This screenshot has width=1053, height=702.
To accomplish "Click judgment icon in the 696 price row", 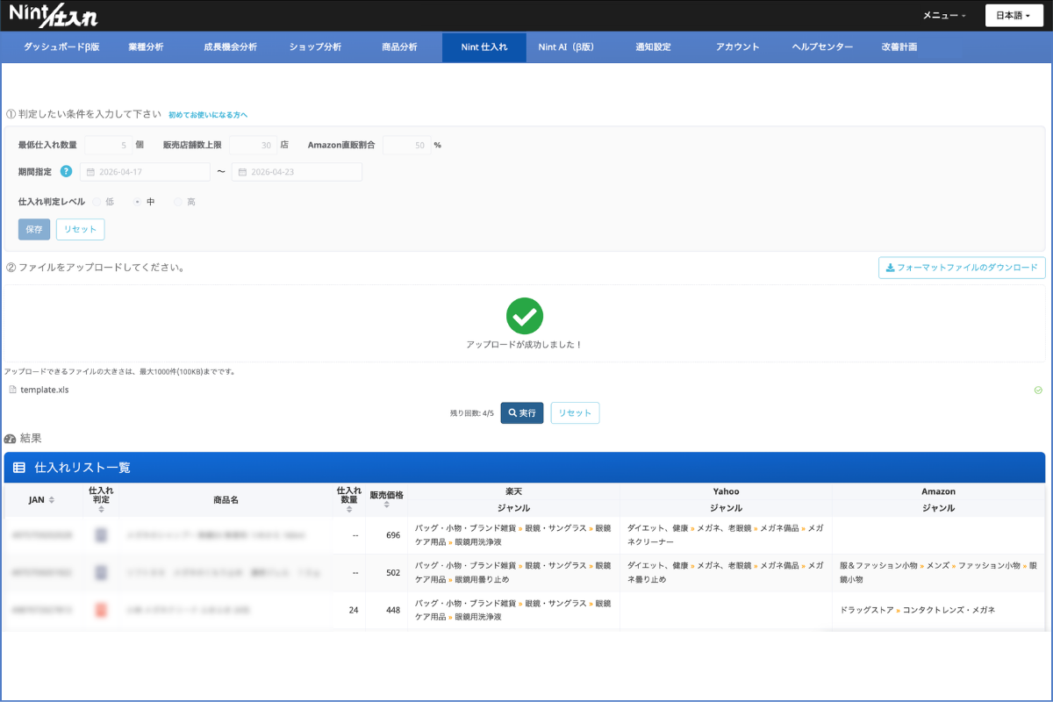I will (101, 535).
